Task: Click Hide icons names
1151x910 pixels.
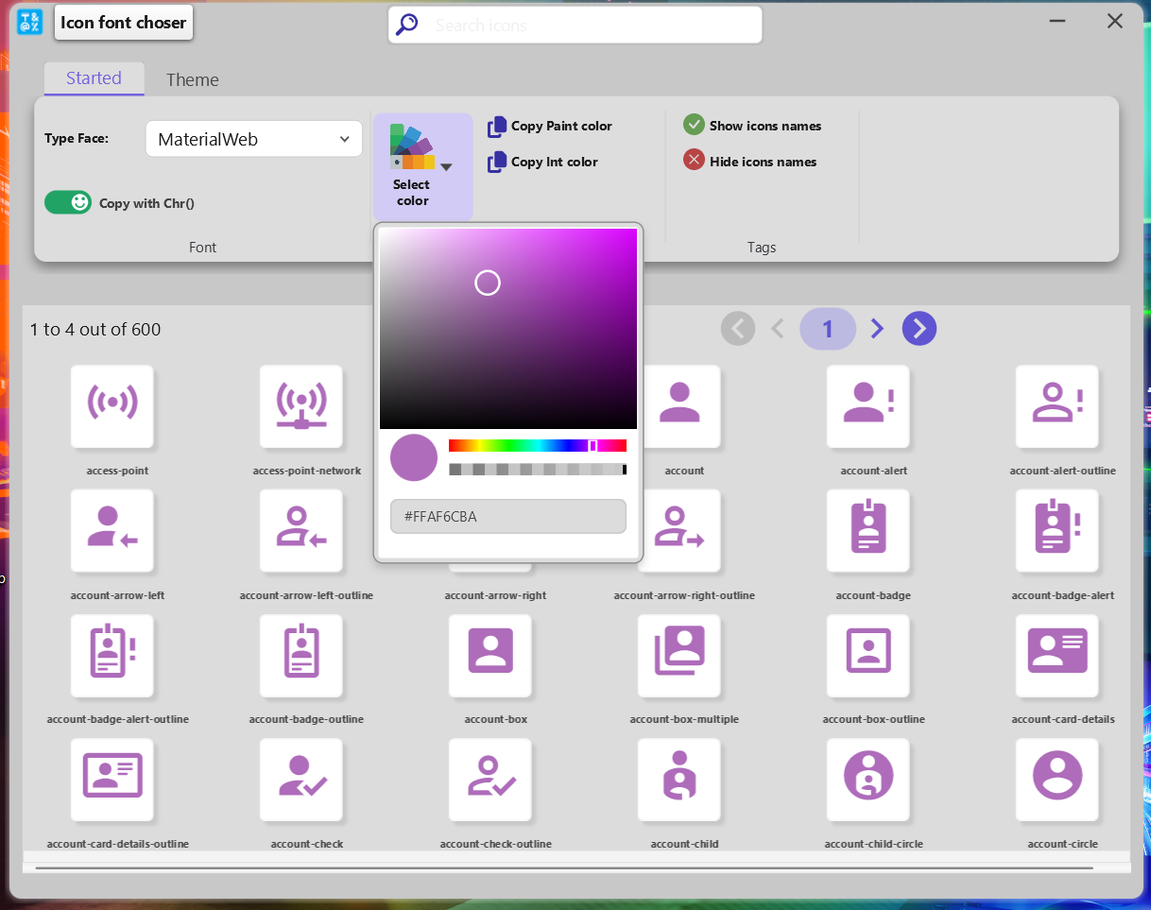Action: point(750,161)
